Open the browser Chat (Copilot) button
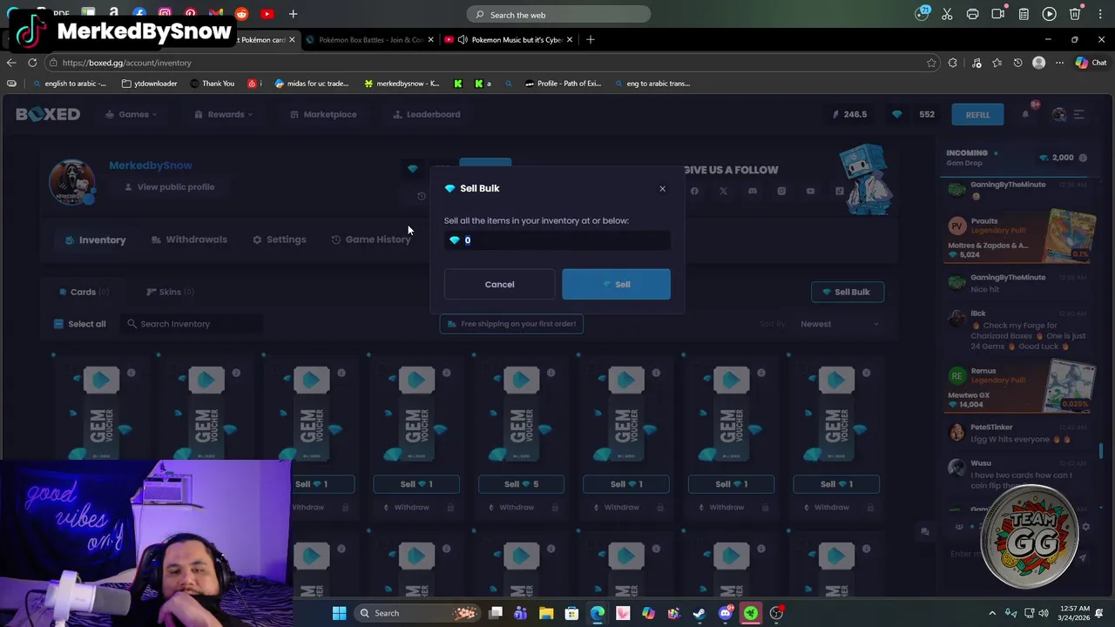Viewport: 1115px width, 627px height. coord(1091,63)
